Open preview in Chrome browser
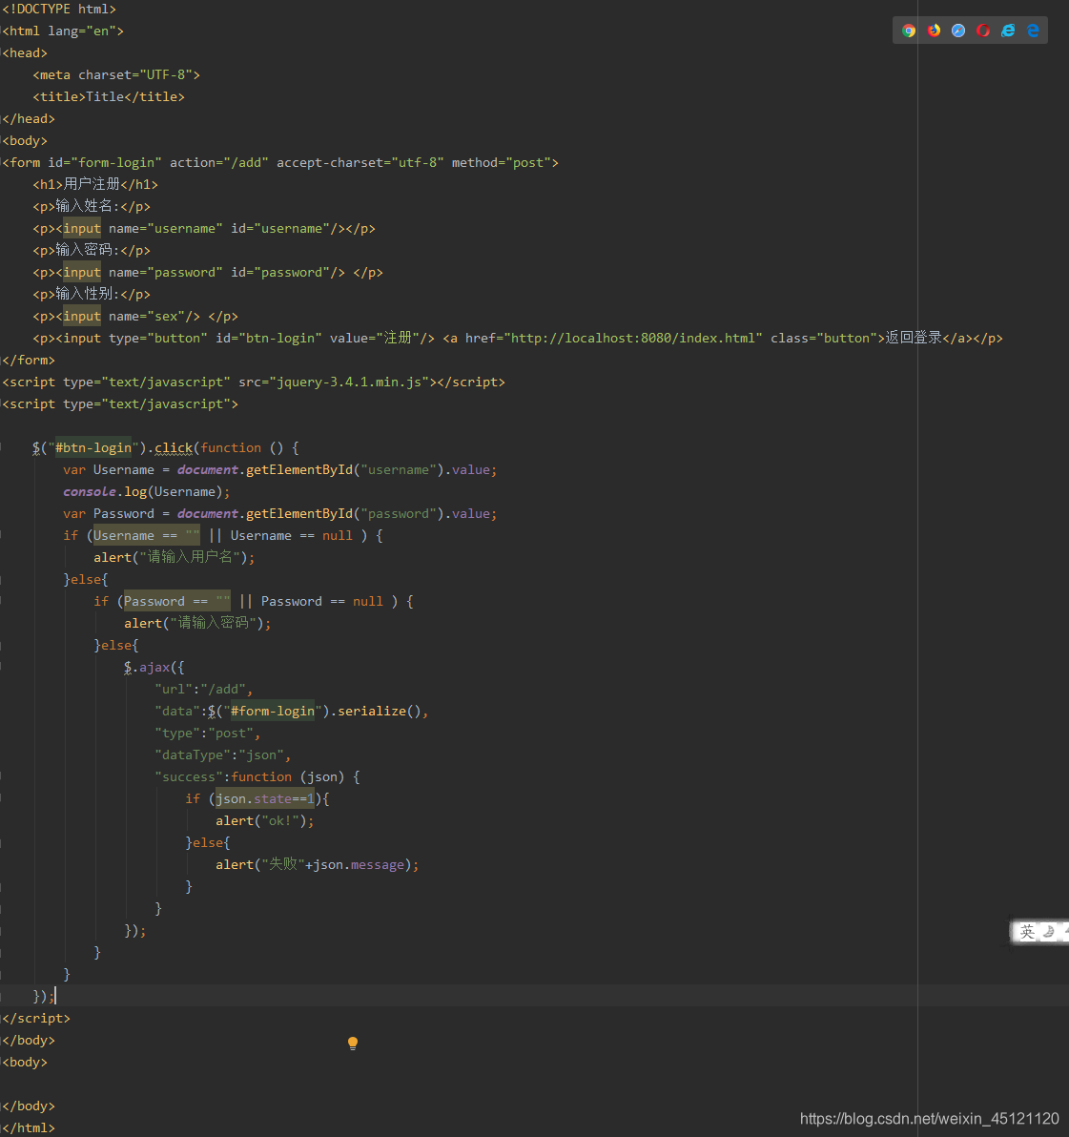This screenshot has width=1069, height=1137. pyautogui.click(x=909, y=31)
